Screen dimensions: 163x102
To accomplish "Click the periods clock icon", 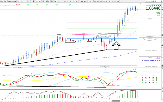I will point(47,1).
